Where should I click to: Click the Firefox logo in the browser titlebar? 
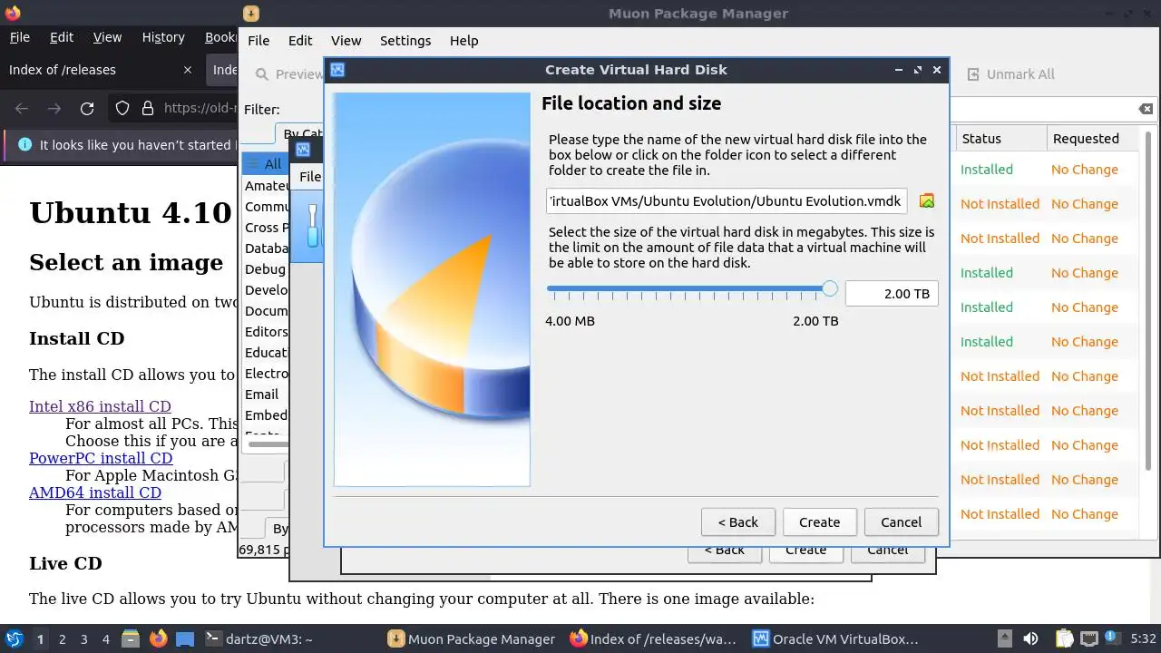pyautogui.click(x=13, y=13)
